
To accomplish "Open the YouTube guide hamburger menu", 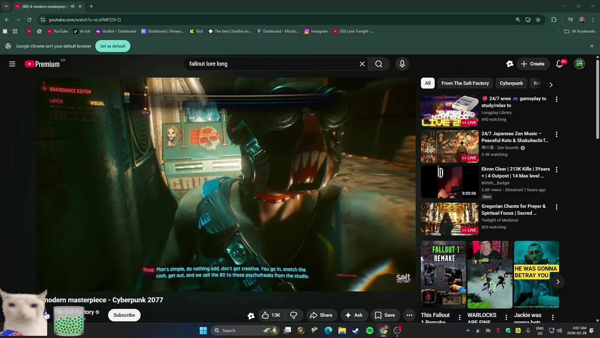I will tap(12, 64).
